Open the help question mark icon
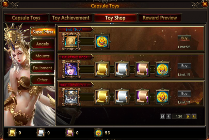Image resolution: width=209 pixels, height=140 pixels. coord(5,4)
